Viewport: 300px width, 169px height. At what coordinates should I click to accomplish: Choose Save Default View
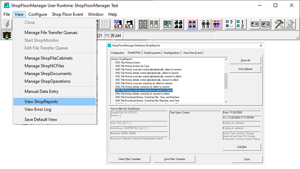(x=54, y=119)
